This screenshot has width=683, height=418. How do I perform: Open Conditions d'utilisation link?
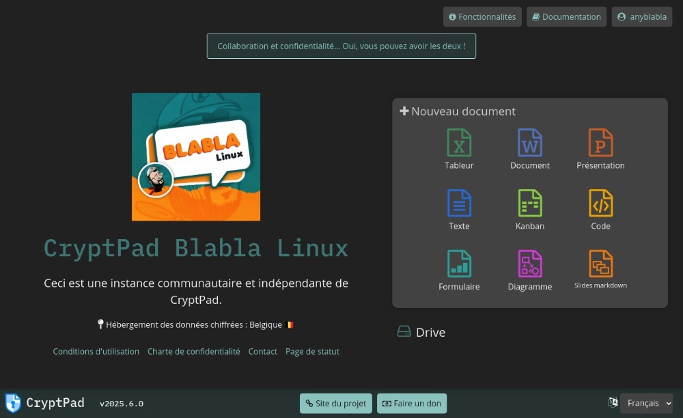coord(96,352)
